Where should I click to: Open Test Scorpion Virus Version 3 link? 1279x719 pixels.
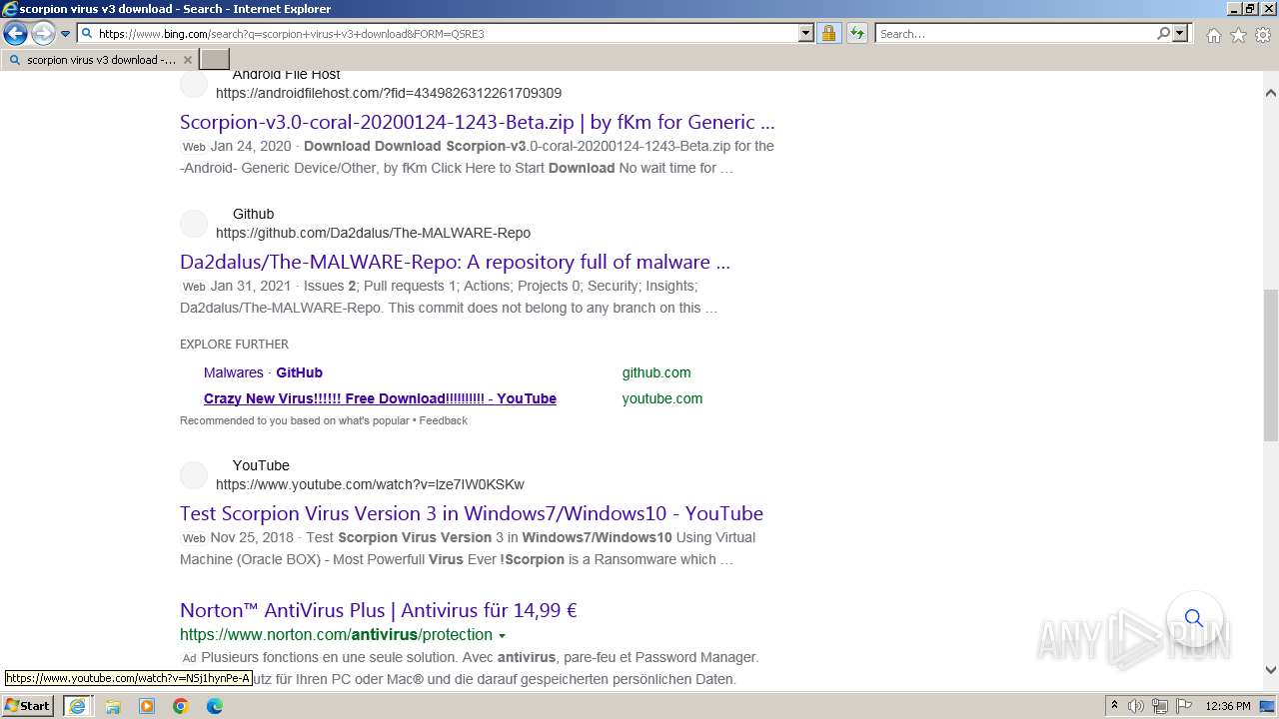coord(472,514)
